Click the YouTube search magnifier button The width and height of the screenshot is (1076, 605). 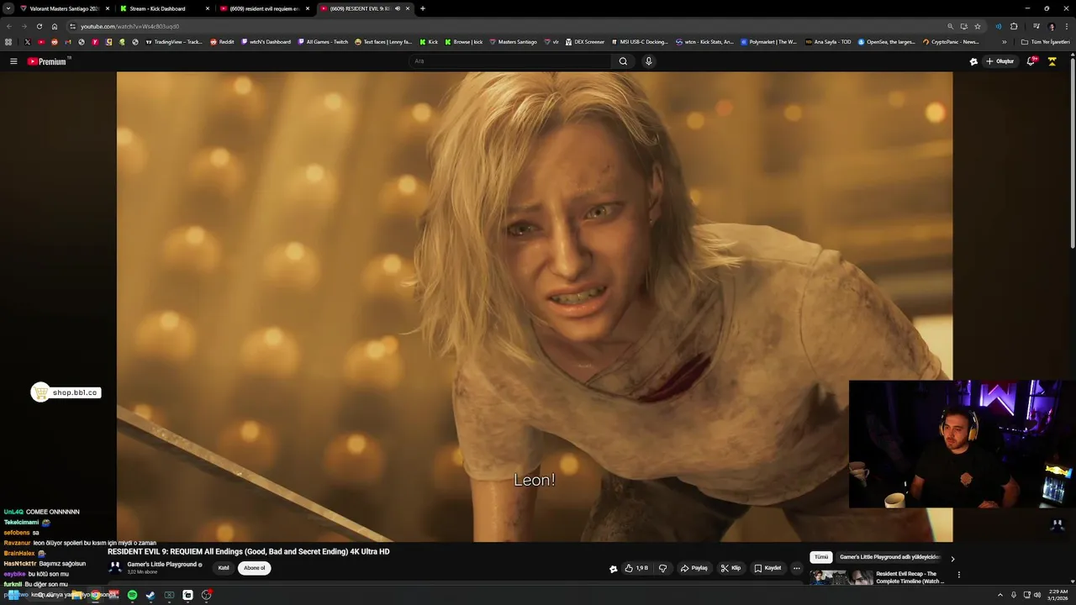point(623,61)
